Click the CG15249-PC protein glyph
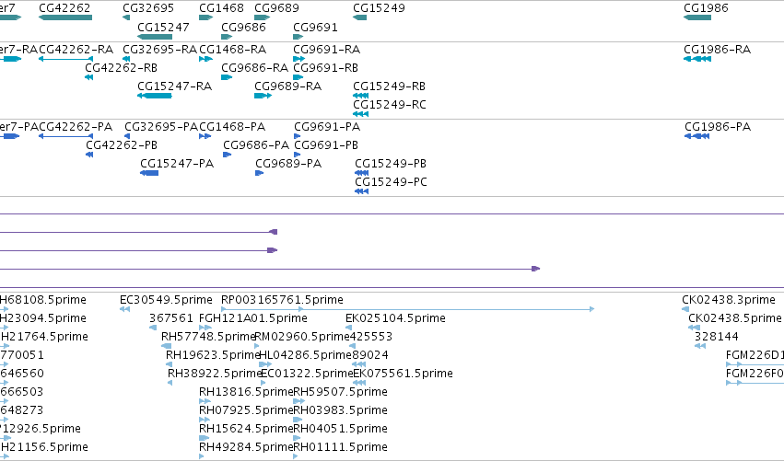The width and height of the screenshot is (784, 461). point(361,191)
